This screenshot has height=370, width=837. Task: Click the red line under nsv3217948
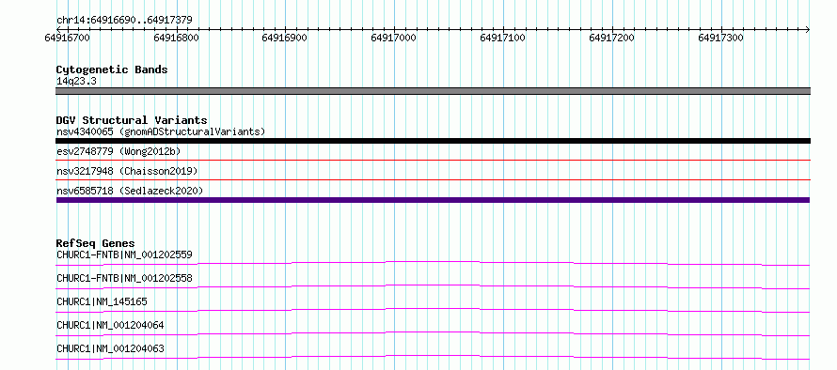click(x=433, y=179)
